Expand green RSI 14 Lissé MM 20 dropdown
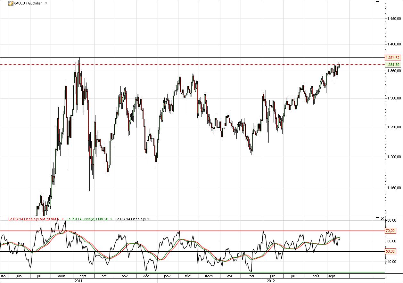Image resolution: width=403 pixels, height=283 pixels. pyautogui.click(x=111, y=219)
